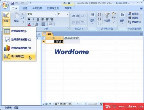
Task: Open the 字体 group dialog launcher
Action: point(68,28)
